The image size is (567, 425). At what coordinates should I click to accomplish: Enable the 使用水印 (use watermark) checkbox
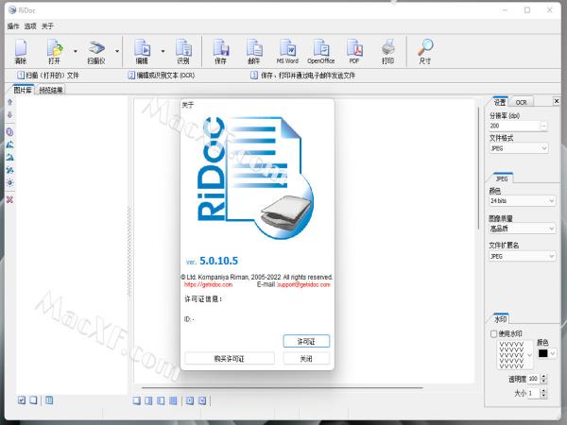493,333
